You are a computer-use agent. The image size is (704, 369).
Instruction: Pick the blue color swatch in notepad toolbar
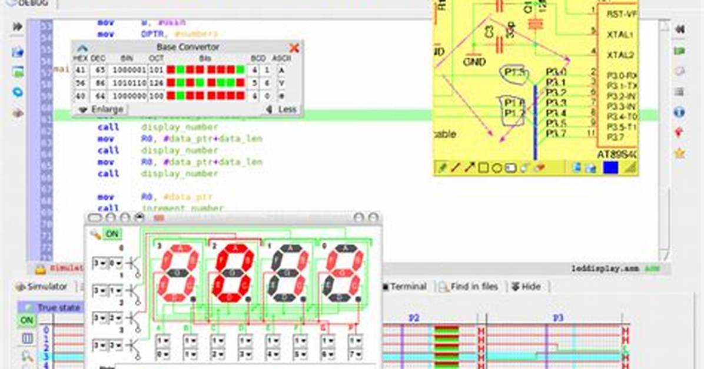[610, 167]
